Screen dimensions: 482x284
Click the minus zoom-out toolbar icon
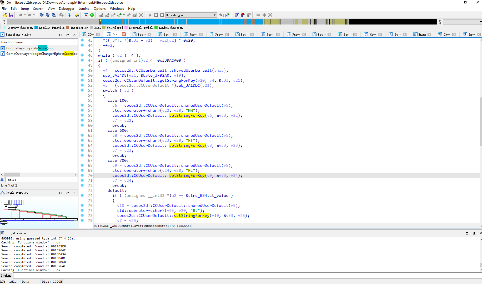pyautogui.click(x=258, y=15)
